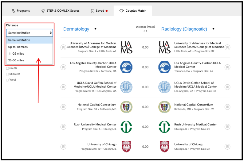The image size is (244, 161).
Task: Open Rush University Medical Center Radiology program
Action: (195, 125)
